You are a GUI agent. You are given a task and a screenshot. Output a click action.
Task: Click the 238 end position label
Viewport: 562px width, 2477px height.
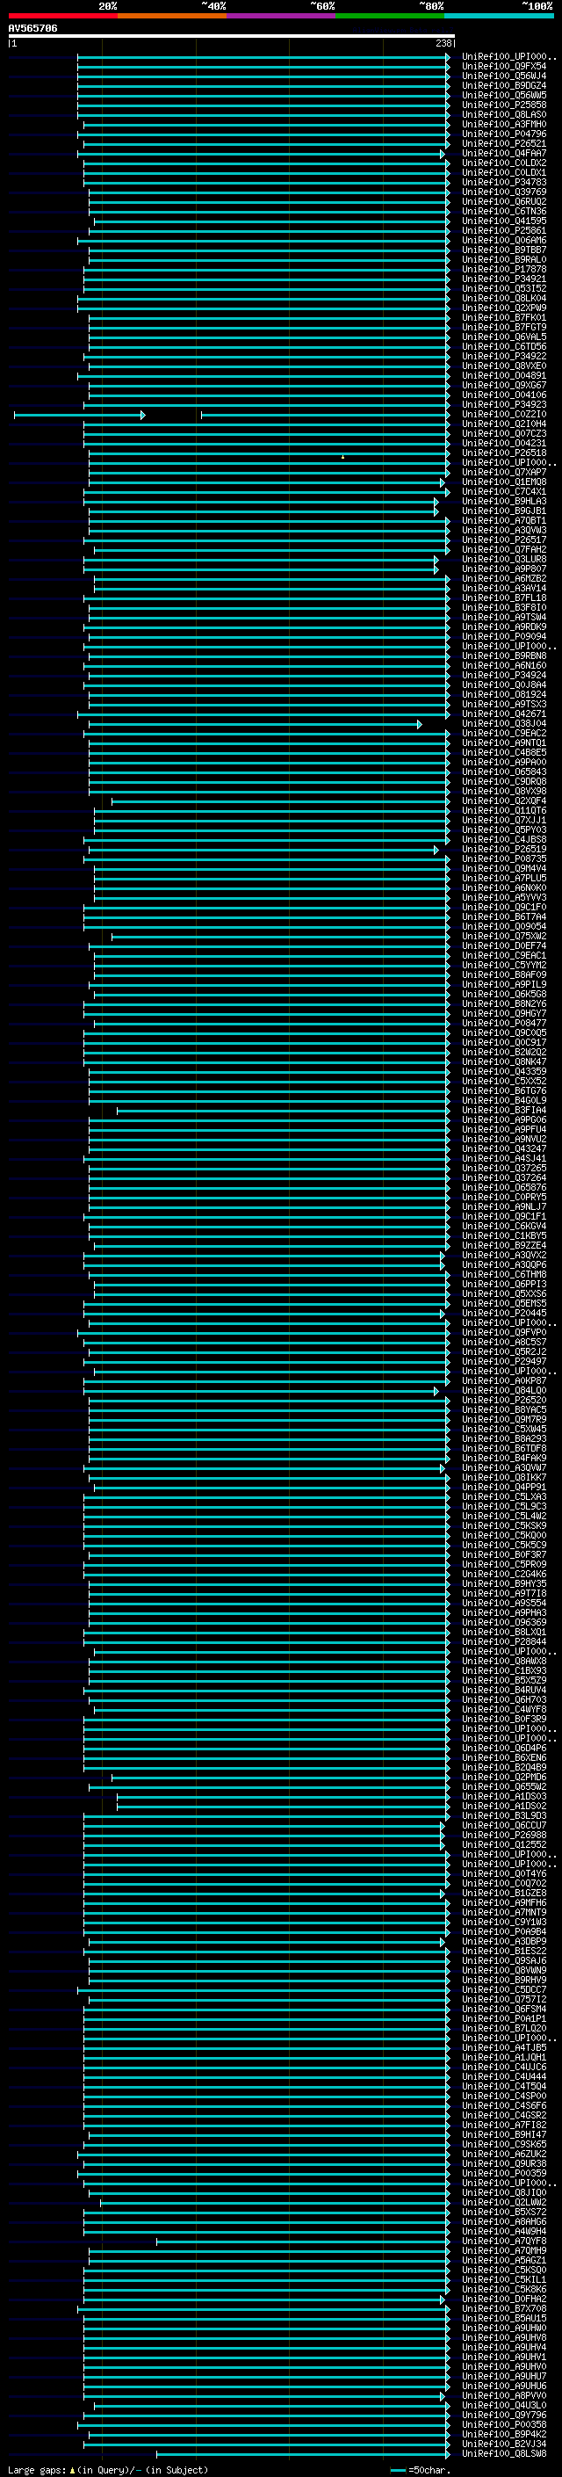pyautogui.click(x=443, y=43)
